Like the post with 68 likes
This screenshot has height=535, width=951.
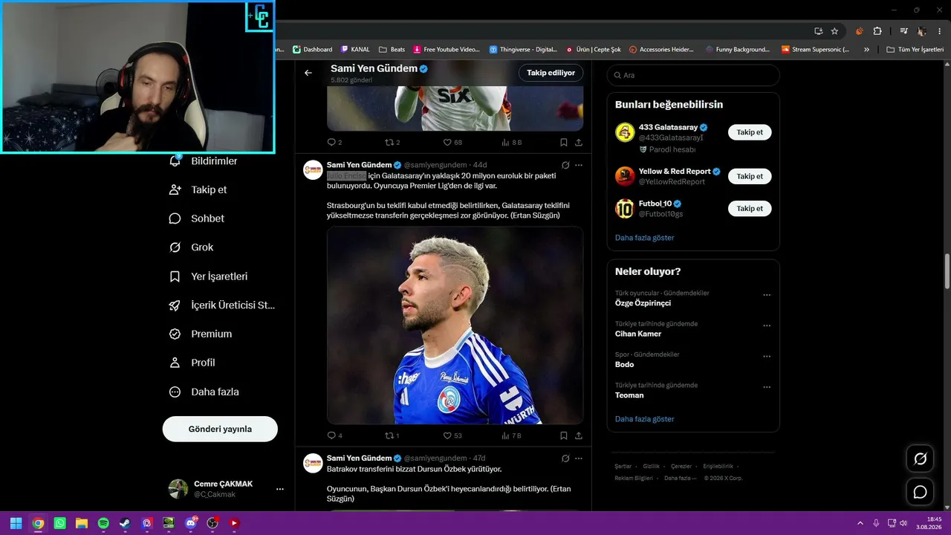(452, 142)
